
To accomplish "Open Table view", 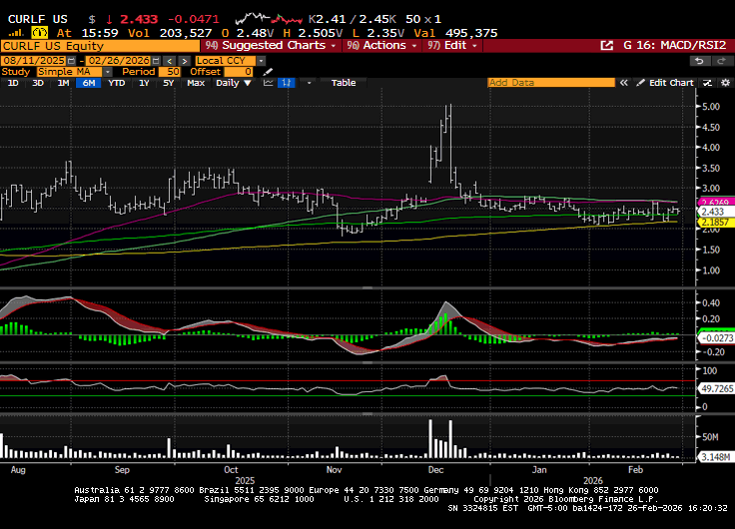I will coord(344,83).
